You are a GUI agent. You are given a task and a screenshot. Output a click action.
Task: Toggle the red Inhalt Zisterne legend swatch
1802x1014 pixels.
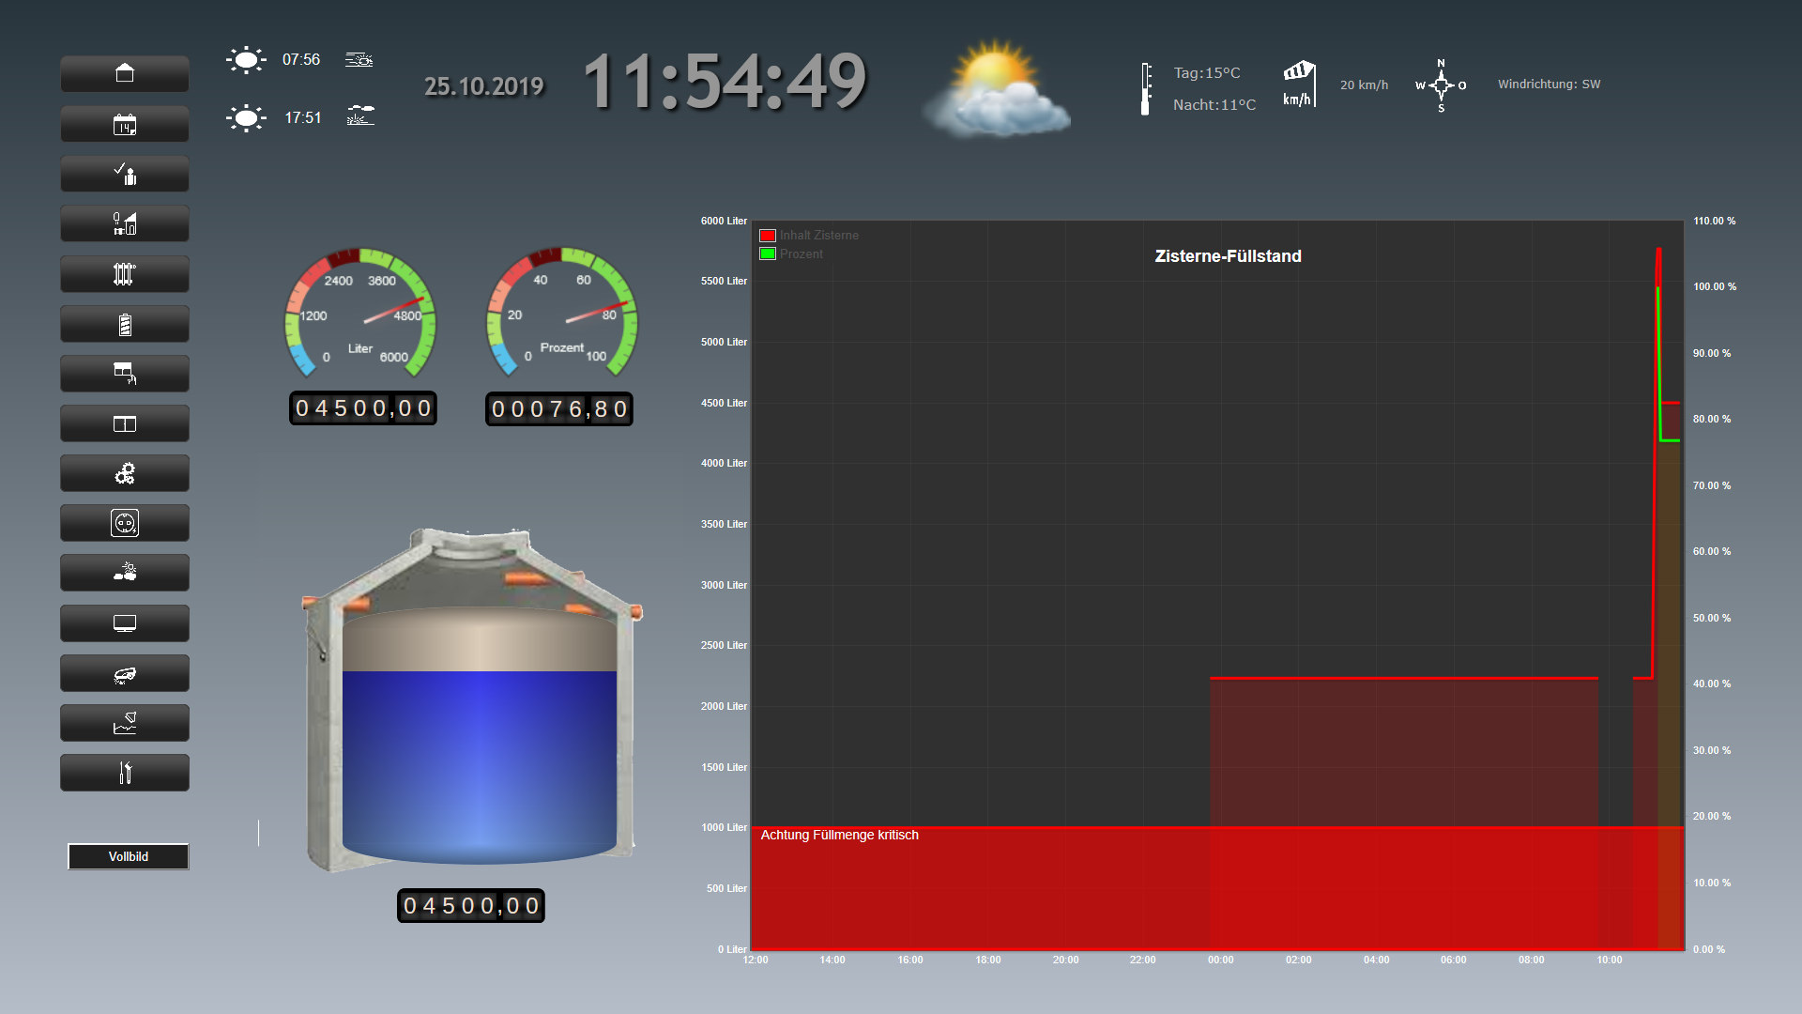click(768, 236)
